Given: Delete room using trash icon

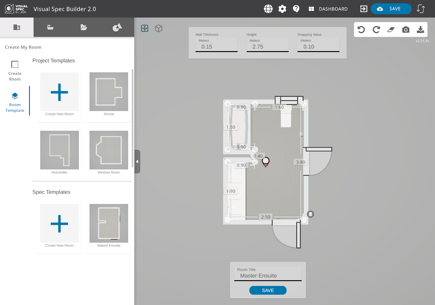Looking at the screenshot, I should [310, 214].
